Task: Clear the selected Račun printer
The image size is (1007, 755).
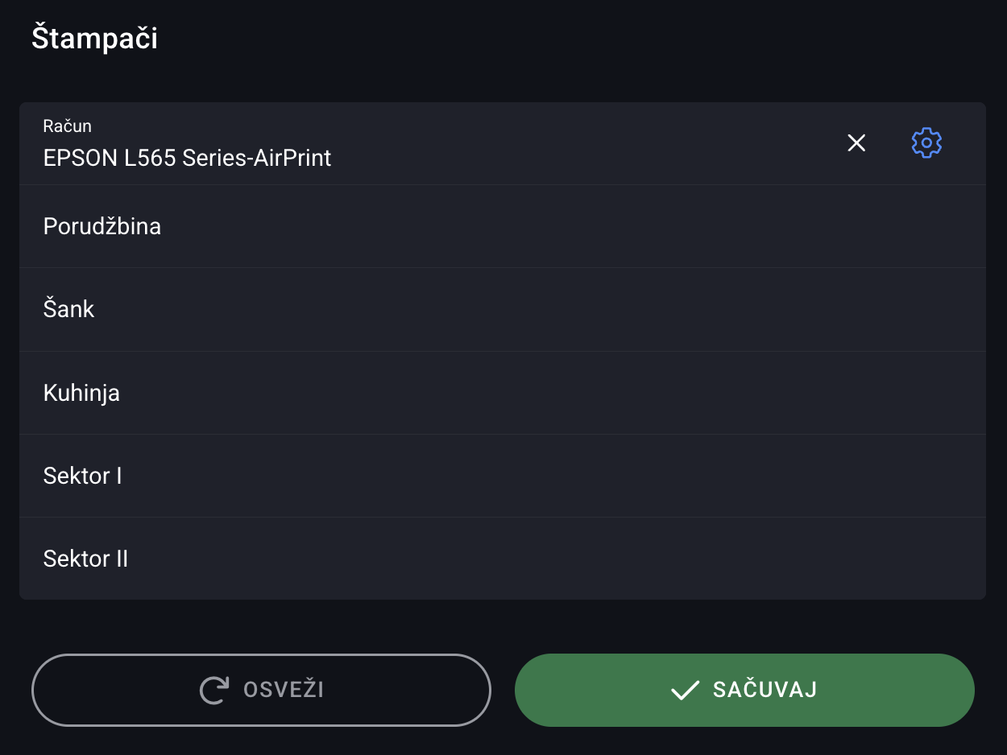Action: (856, 143)
